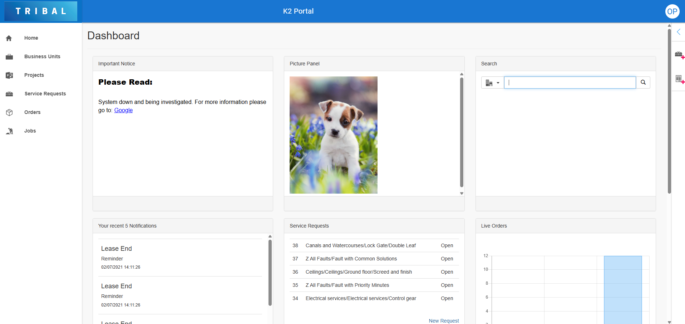Collapse the right side panel chevron

(x=678, y=32)
